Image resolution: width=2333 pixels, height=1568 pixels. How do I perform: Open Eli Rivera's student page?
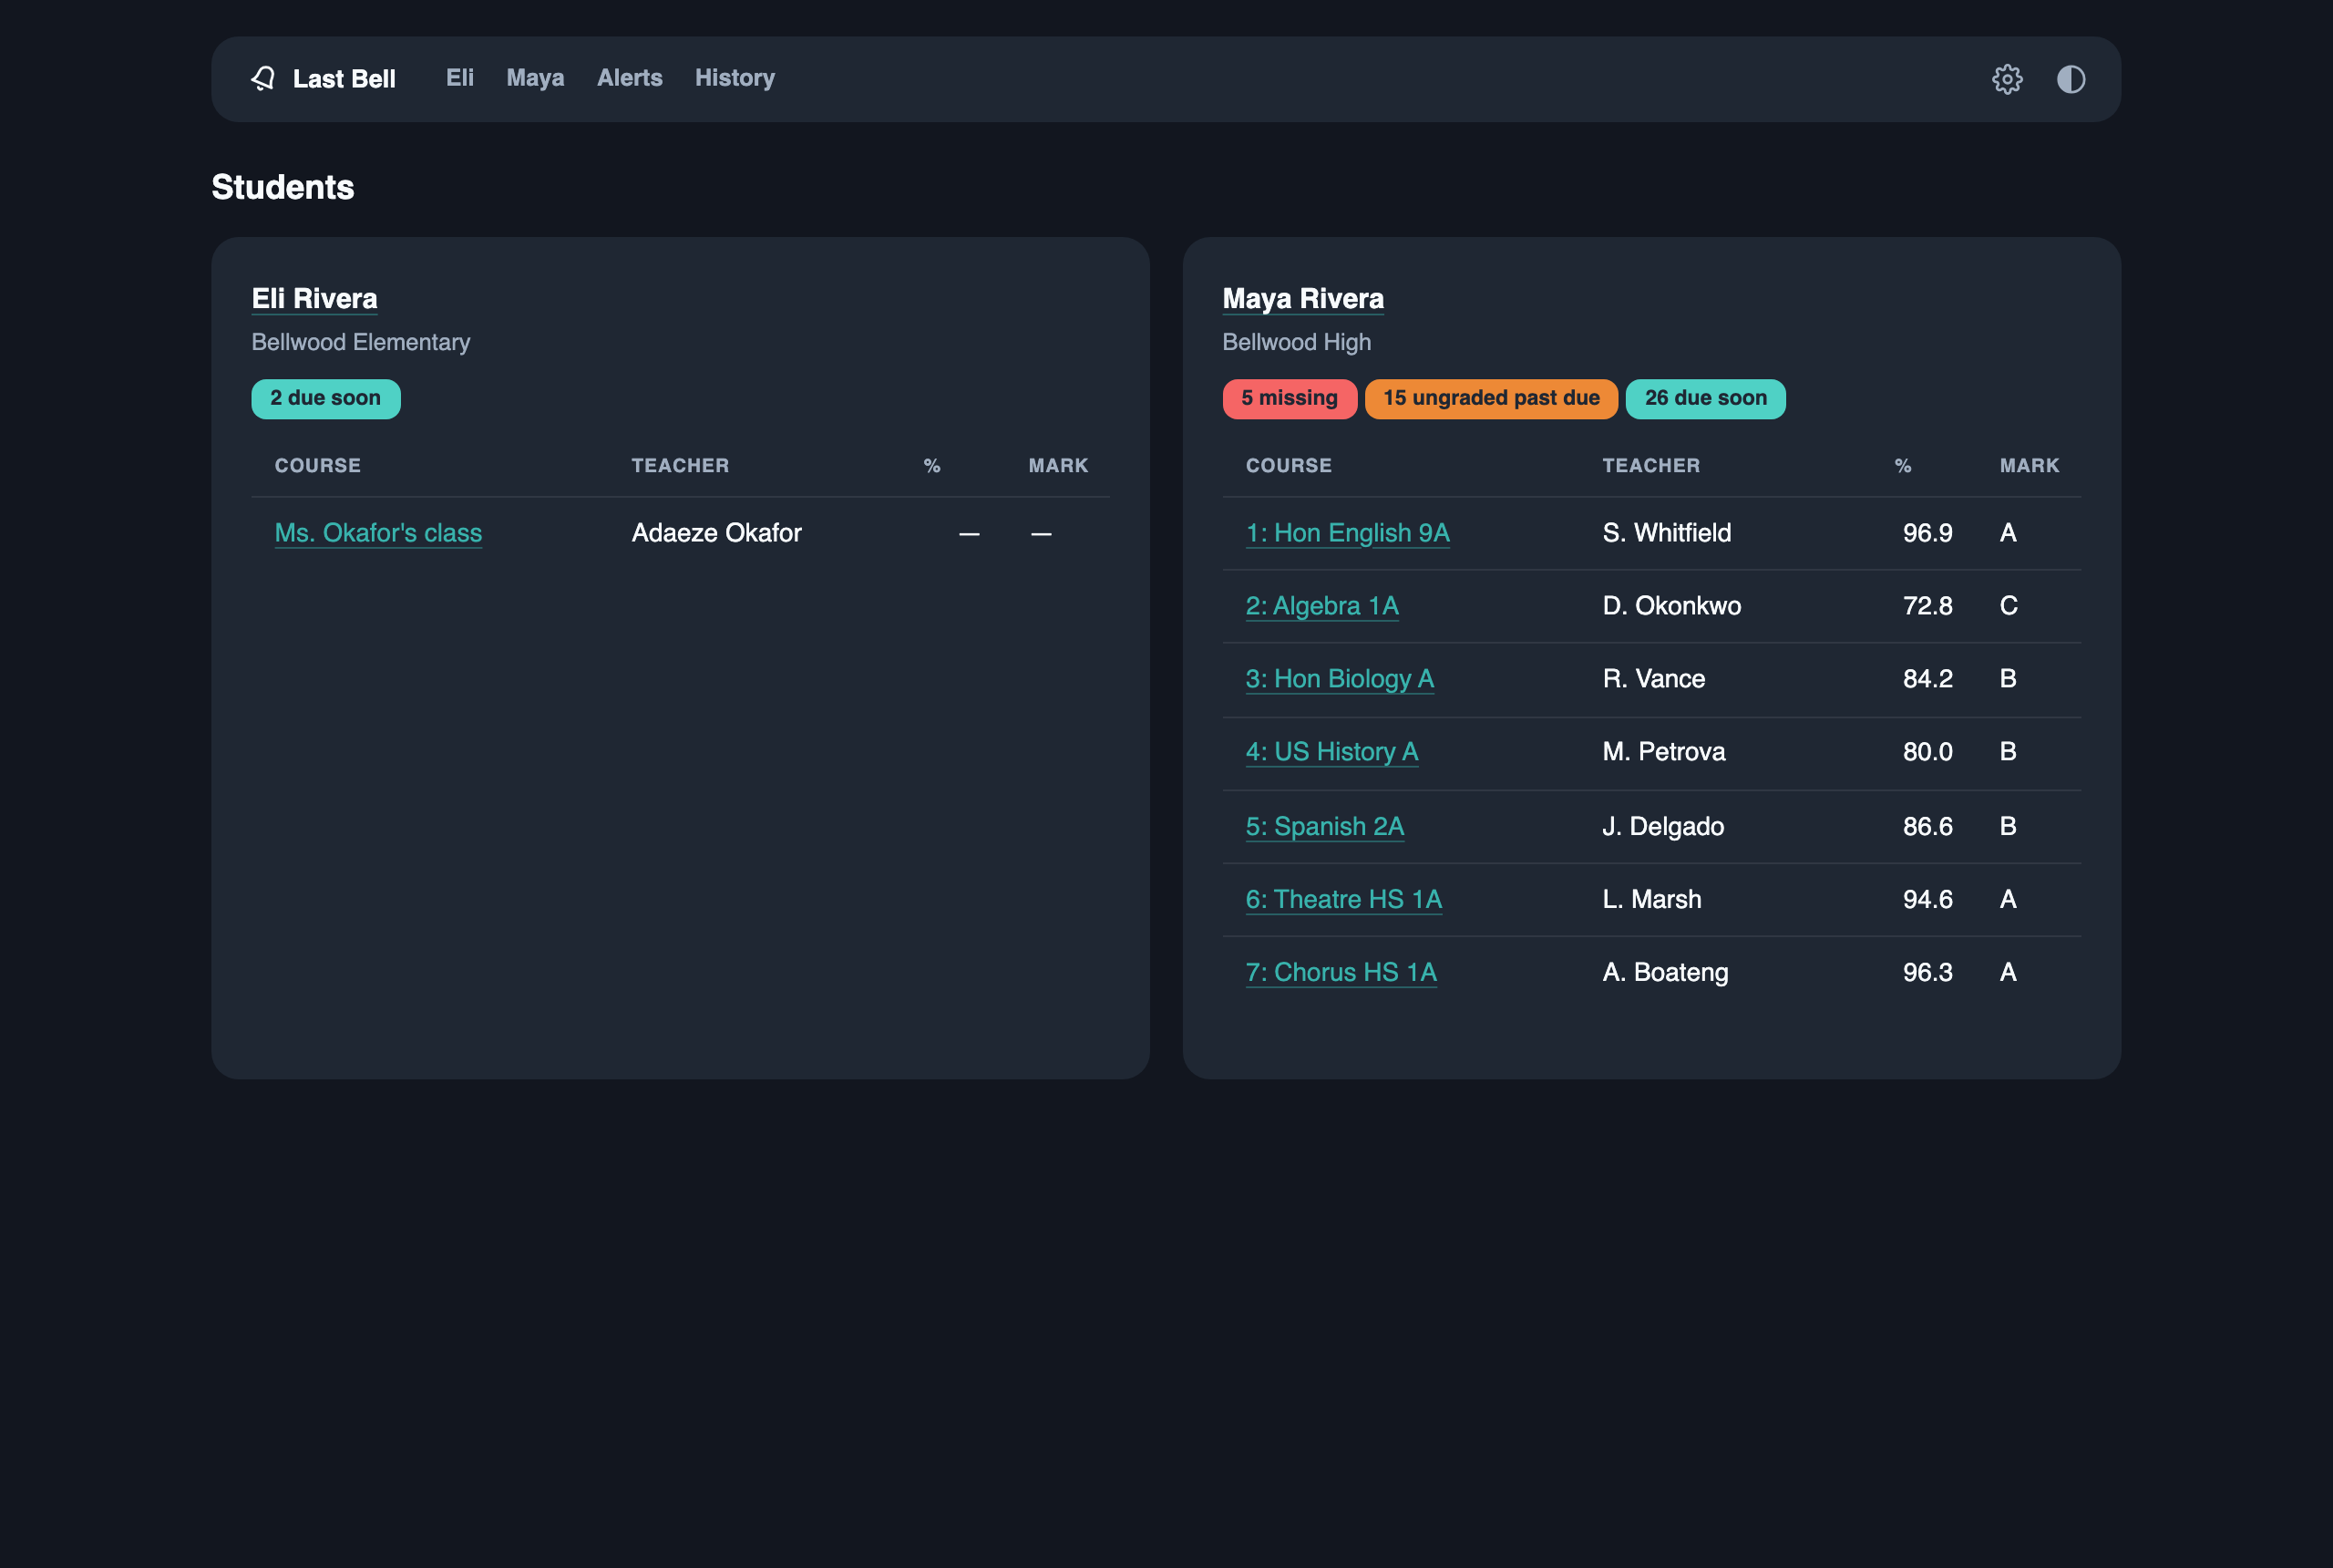315,299
